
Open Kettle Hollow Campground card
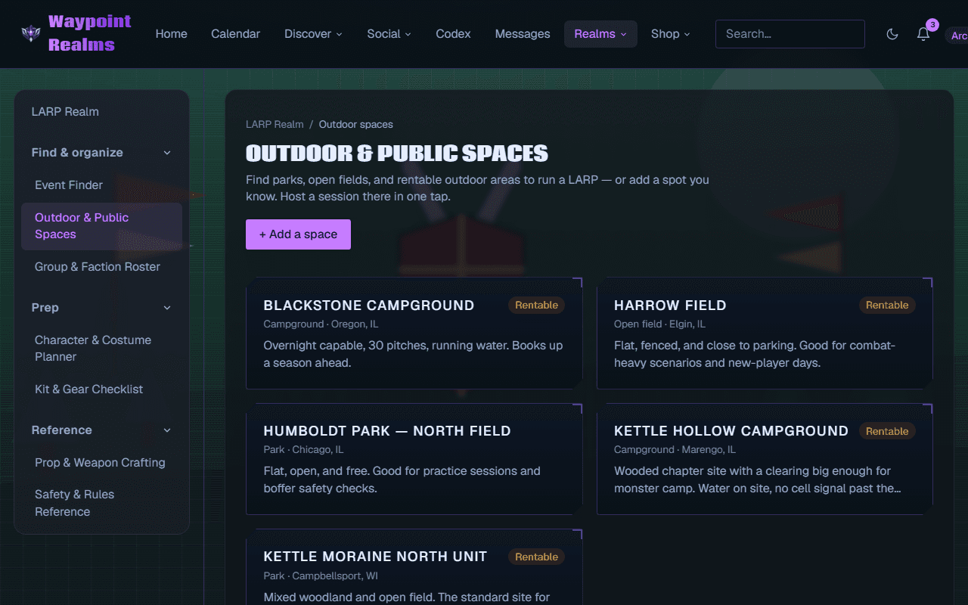(765, 459)
